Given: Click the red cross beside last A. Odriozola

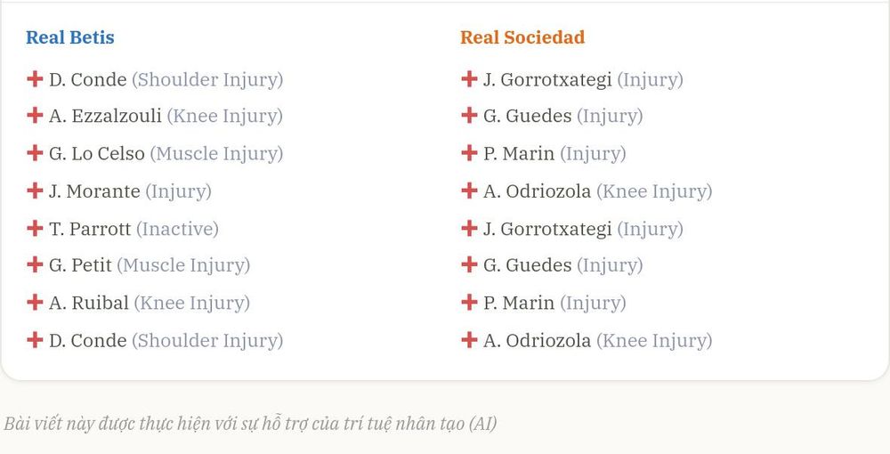Looking at the screenshot, I should click(469, 340).
